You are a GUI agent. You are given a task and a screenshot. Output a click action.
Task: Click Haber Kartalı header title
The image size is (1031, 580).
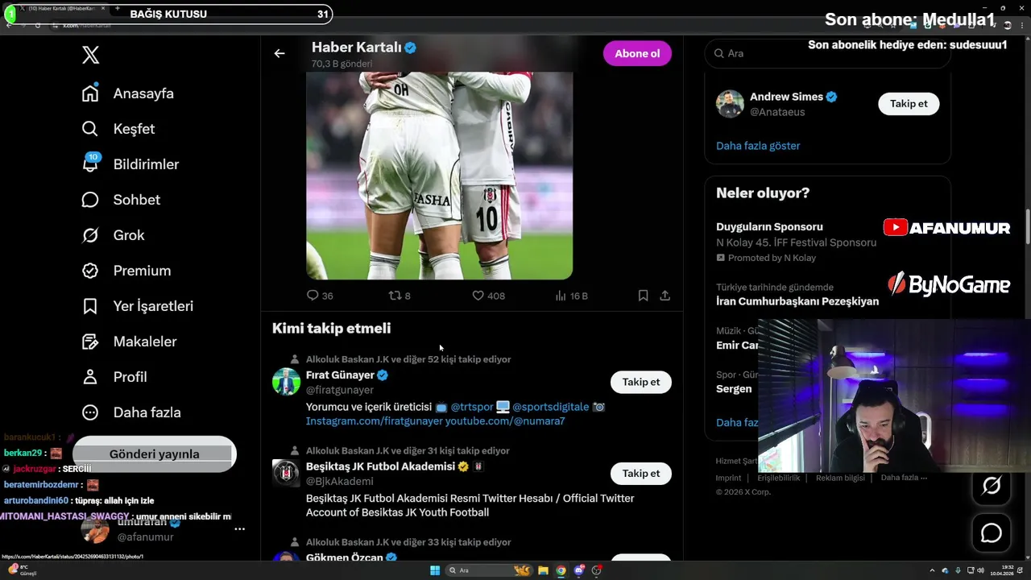[x=356, y=48]
